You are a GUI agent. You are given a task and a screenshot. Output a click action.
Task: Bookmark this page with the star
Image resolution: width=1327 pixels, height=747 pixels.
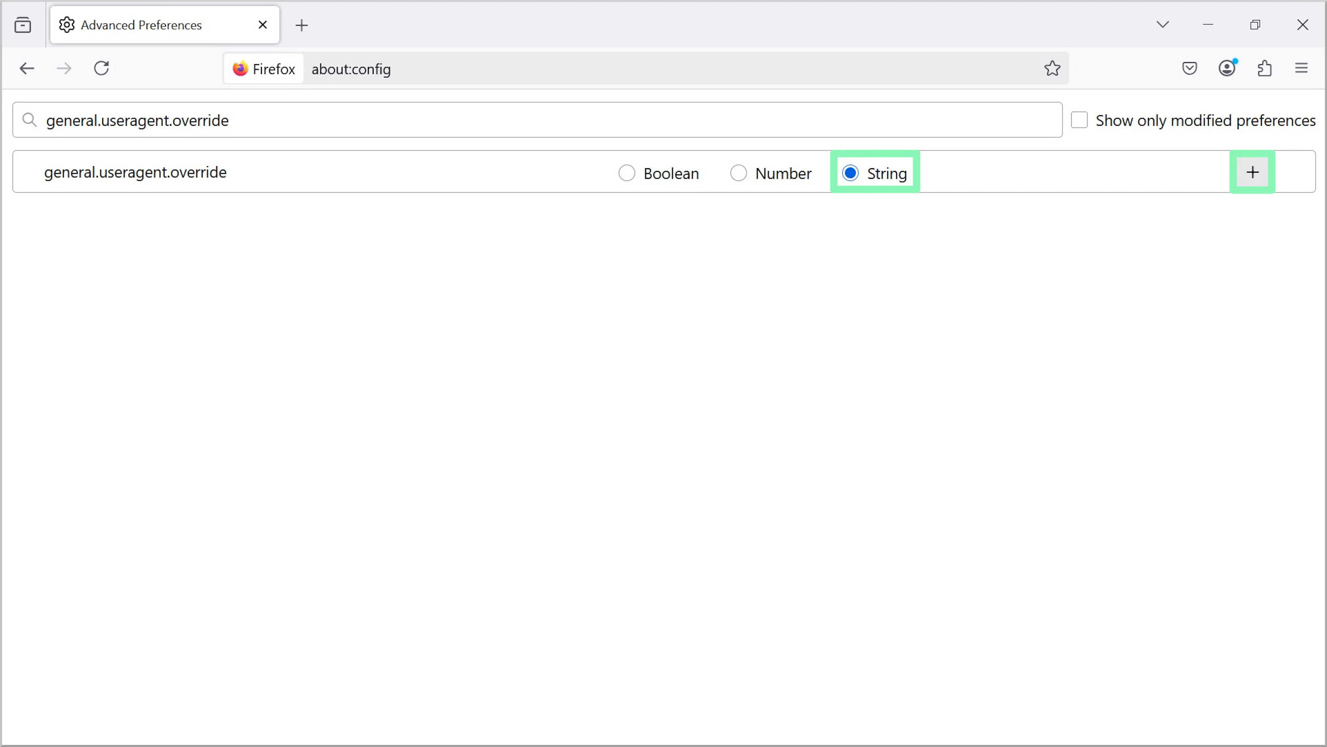tap(1052, 68)
